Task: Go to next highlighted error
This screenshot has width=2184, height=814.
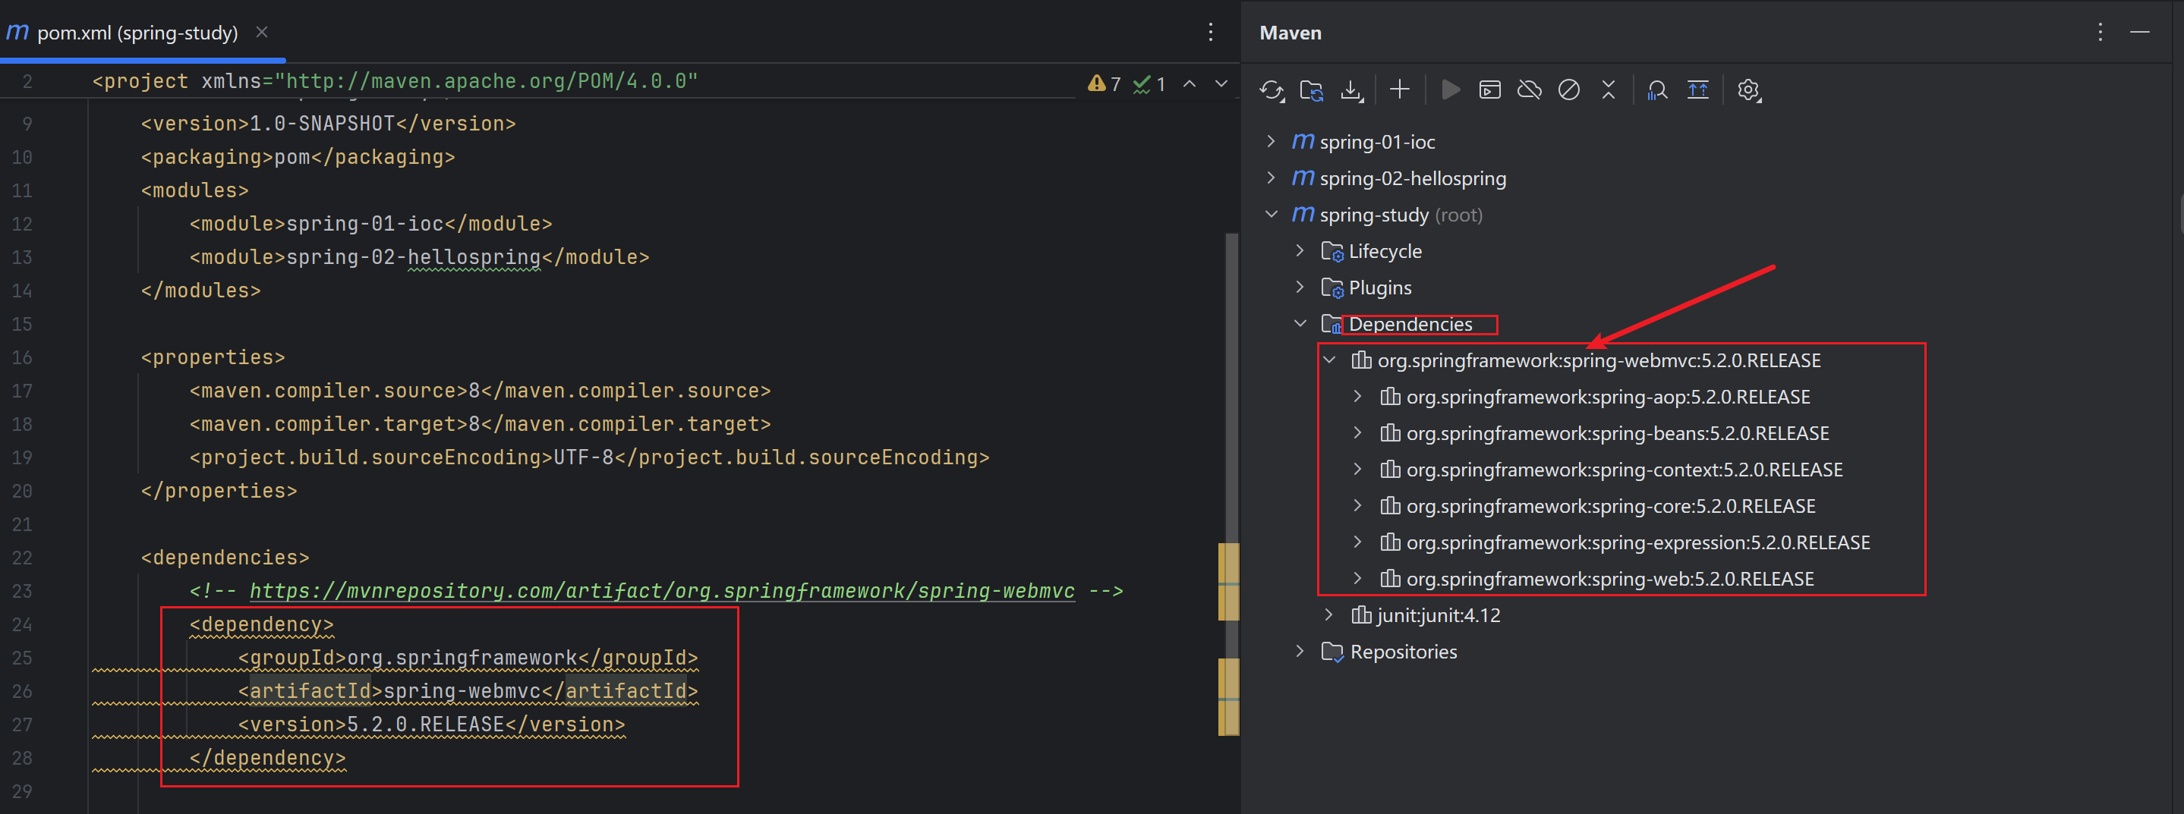Action: coord(1221,84)
